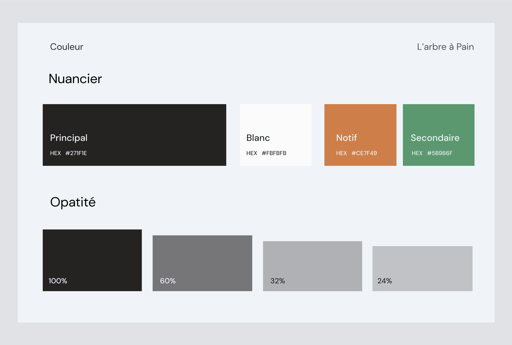
Task: Select the Blanc white color swatch
Action: point(276,135)
